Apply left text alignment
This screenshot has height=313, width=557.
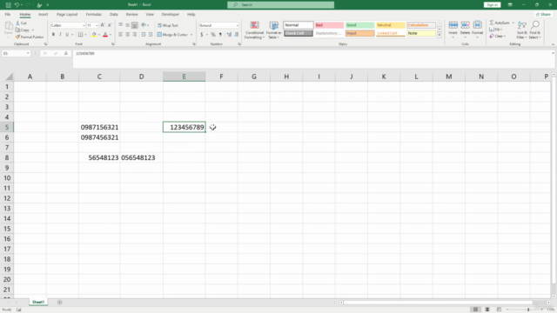[121, 35]
